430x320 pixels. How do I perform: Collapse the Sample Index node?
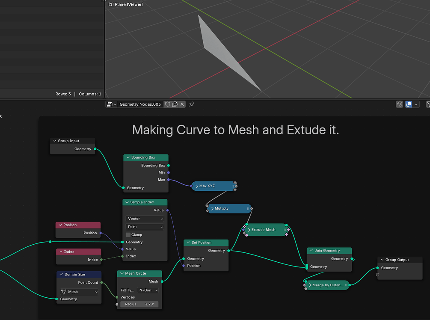click(x=127, y=202)
